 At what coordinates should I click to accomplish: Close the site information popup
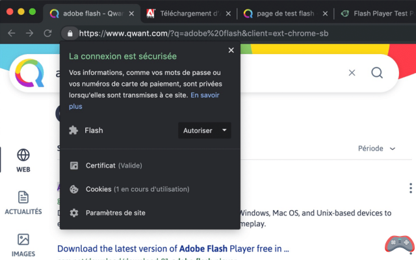(231, 50)
